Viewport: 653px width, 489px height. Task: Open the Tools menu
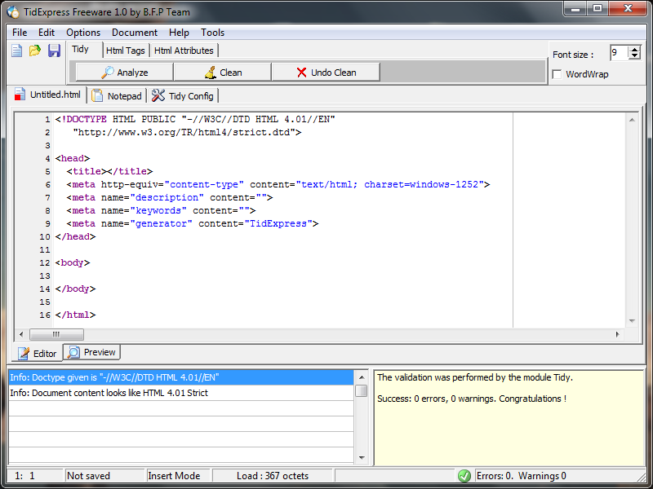pos(212,33)
